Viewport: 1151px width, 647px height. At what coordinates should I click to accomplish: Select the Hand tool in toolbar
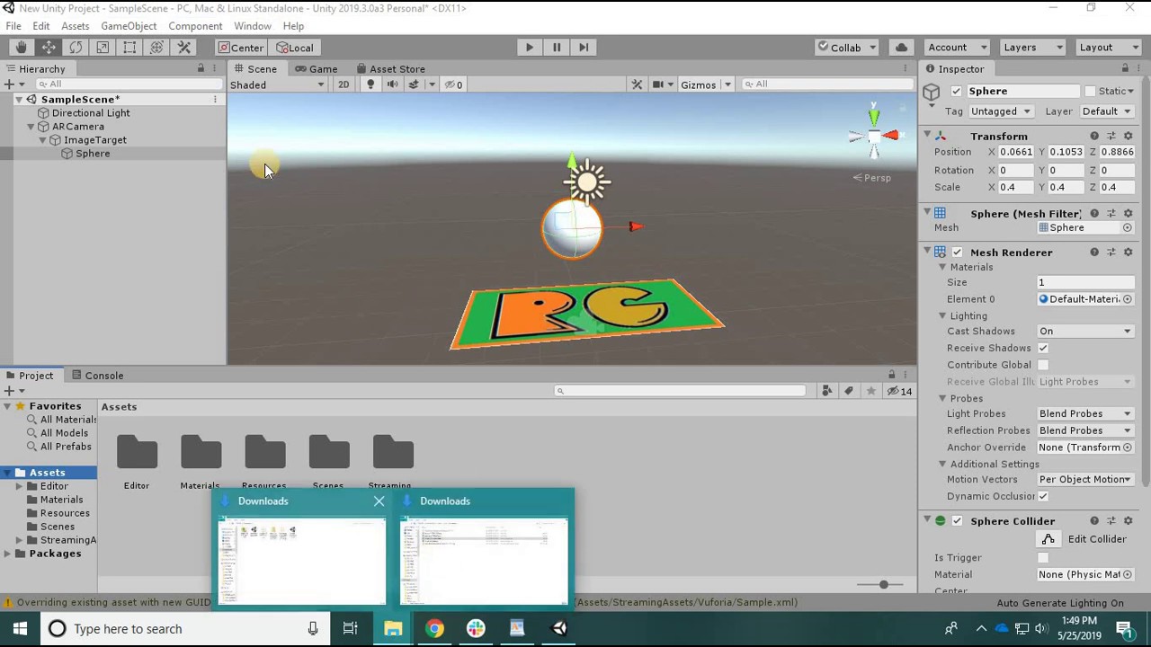pyautogui.click(x=21, y=48)
